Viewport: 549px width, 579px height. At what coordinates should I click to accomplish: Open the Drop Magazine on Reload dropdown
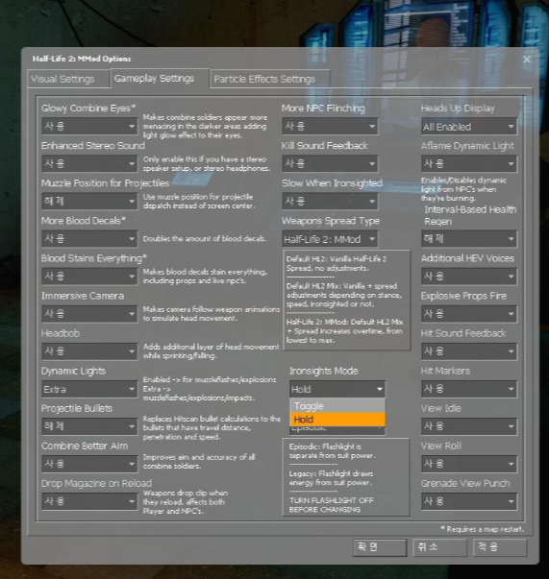click(x=89, y=501)
